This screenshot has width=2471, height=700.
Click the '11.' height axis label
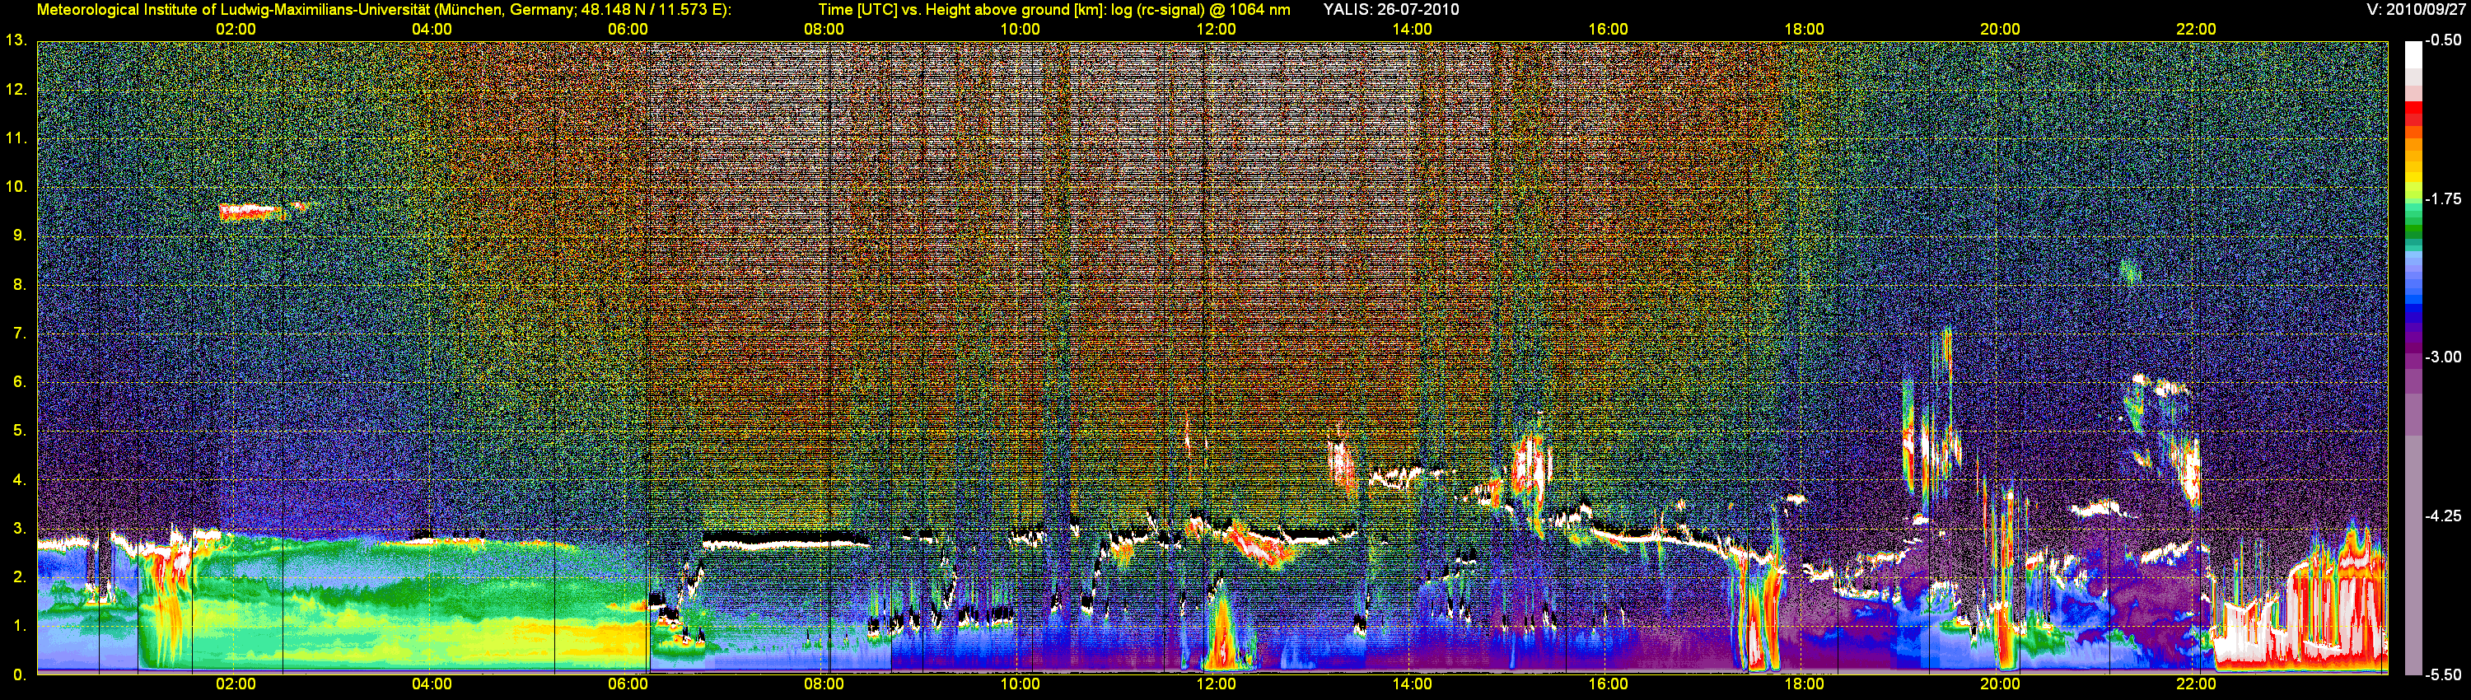point(16,138)
